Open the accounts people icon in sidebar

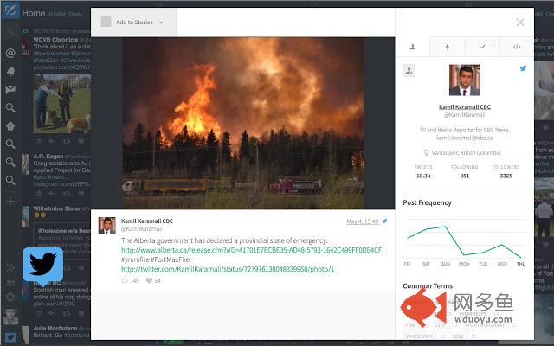10,283
